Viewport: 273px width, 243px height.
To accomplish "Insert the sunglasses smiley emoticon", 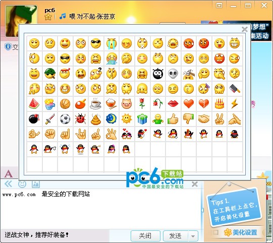I will point(96,43).
